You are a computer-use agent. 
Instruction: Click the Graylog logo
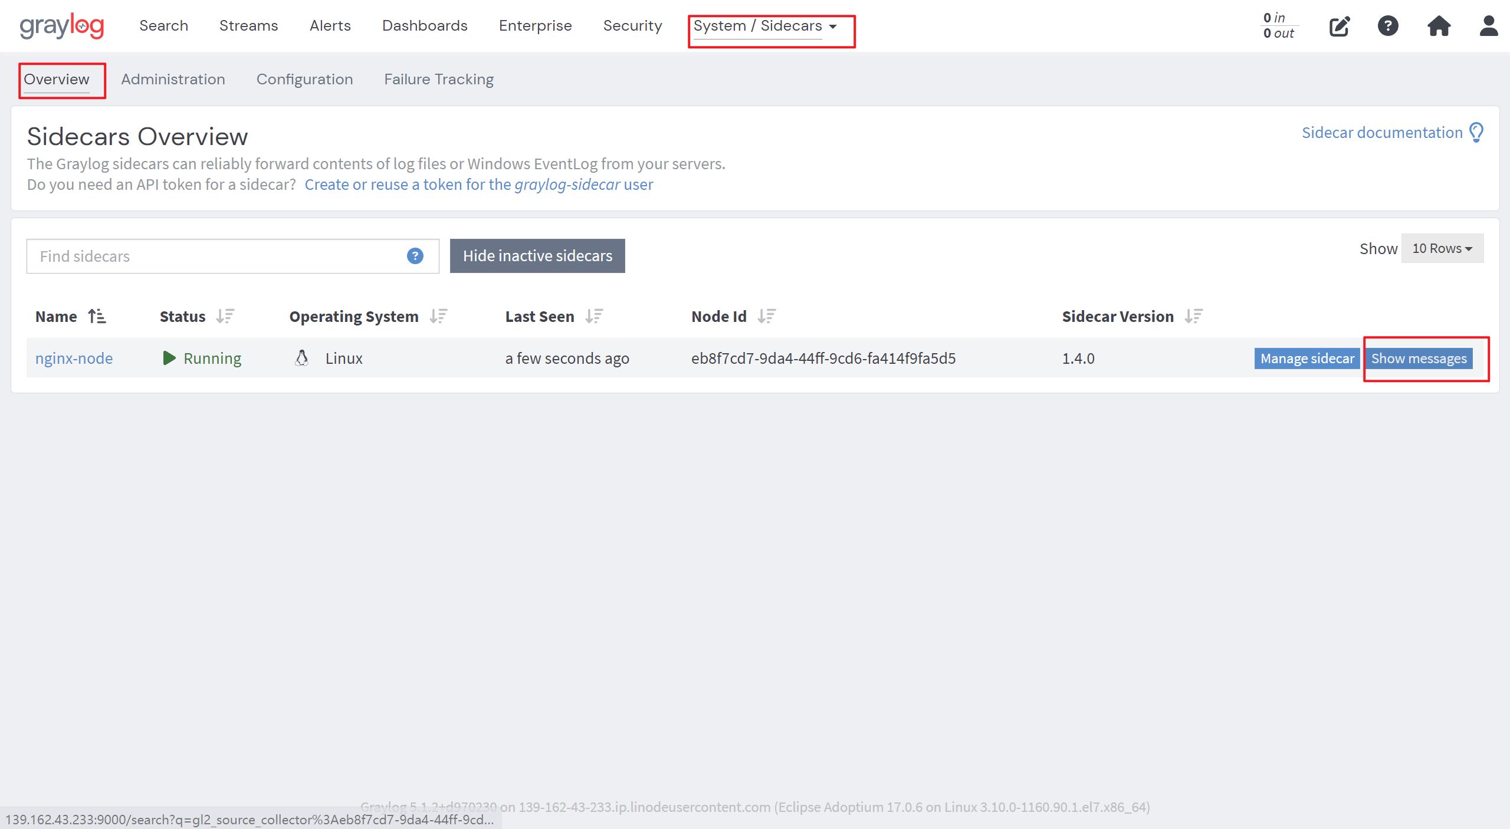tap(62, 26)
